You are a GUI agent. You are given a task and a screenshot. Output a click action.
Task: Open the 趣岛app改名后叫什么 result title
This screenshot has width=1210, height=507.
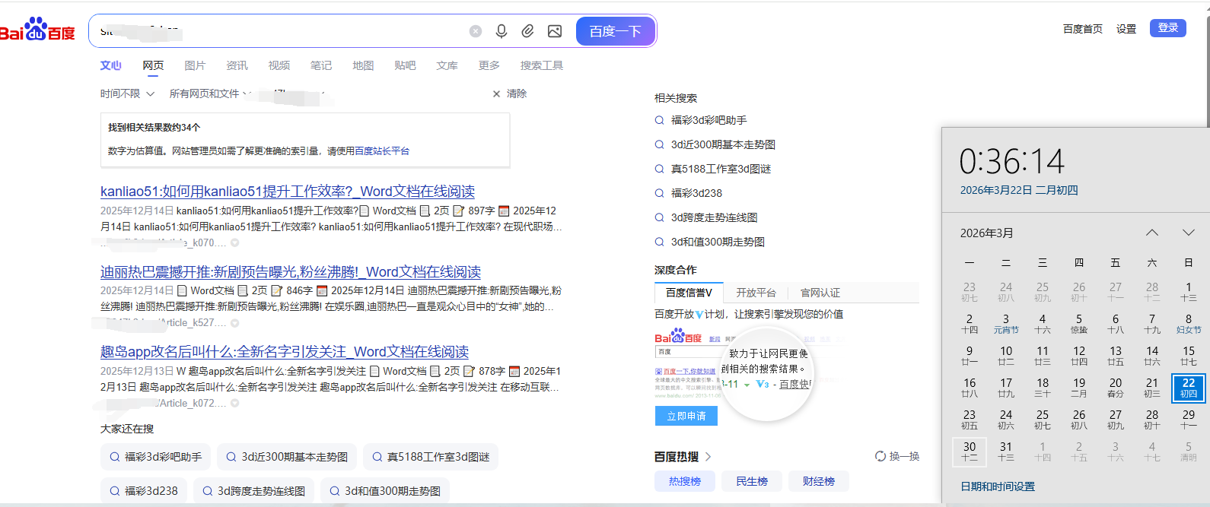pyautogui.click(x=285, y=352)
